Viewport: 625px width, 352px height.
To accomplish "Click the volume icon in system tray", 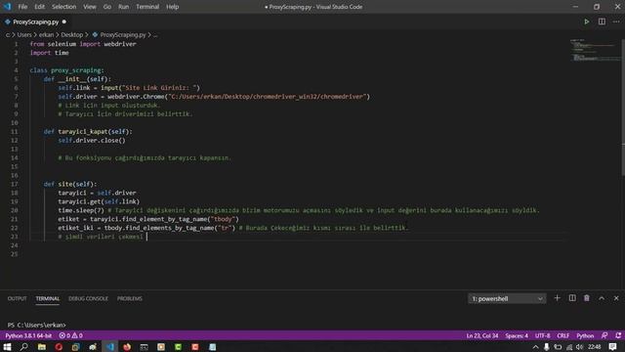I will [579, 347].
